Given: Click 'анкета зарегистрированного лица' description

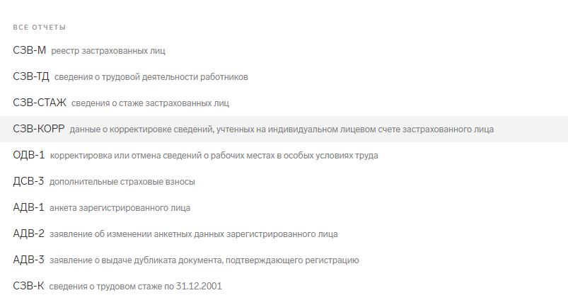Looking at the screenshot, I should point(120,208).
